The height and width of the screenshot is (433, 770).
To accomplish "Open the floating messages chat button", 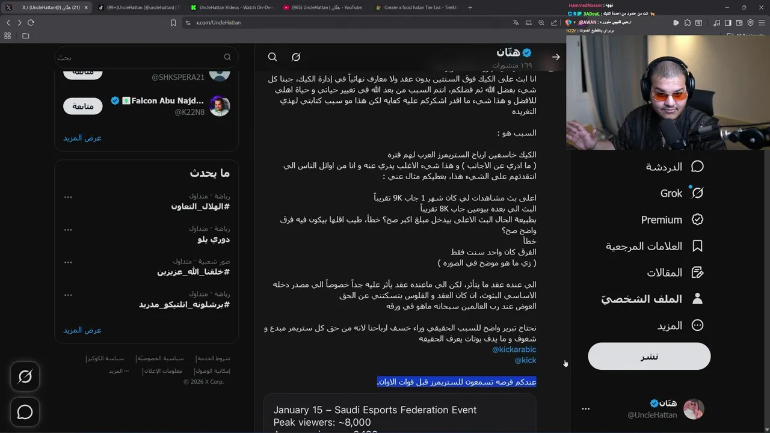I will point(25,412).
